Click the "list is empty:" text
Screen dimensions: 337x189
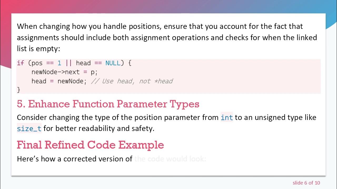(39, 49)
